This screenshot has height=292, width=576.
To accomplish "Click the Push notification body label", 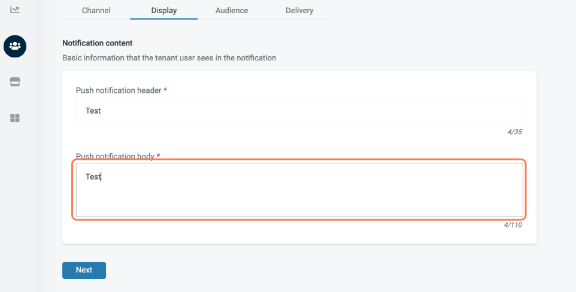I will tap(115, 156).
